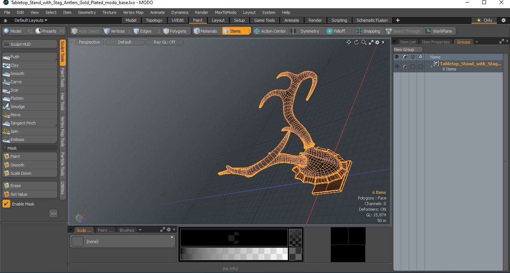
Task: Select the Clay sculpt tool
Action: (x=30, y=65)
